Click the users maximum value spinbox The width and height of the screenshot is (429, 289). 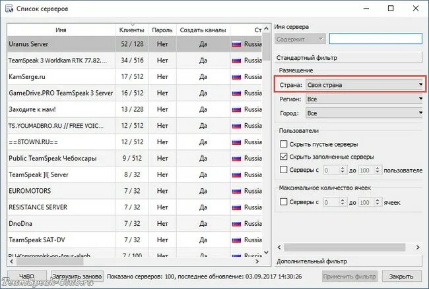pyautogui.click(x=370, y=170)
